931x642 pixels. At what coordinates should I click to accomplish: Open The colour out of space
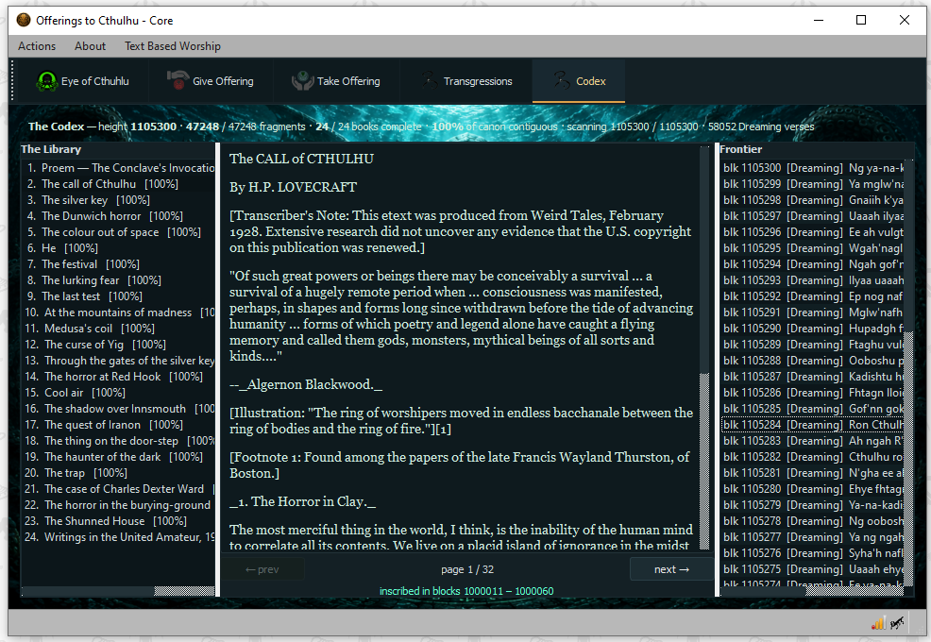click(x=119, y=232)
